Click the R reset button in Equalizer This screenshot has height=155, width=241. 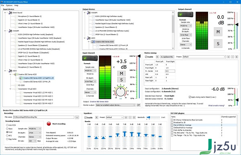(96, 118)
